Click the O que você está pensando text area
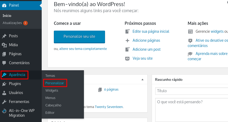The width and height of the screenshot is (228, 122). point(192,110)
